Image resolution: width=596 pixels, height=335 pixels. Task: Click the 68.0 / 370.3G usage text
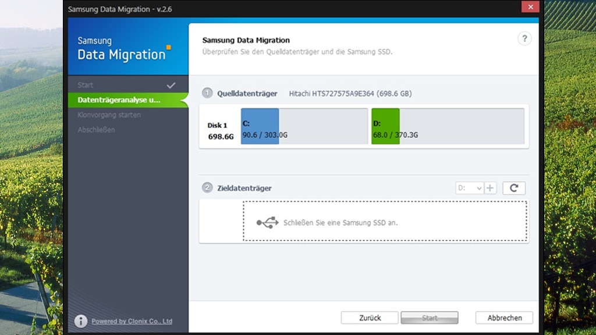pyautogui.click(x=395, y=135)
